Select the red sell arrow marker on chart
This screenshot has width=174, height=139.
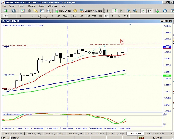[122, 41]
